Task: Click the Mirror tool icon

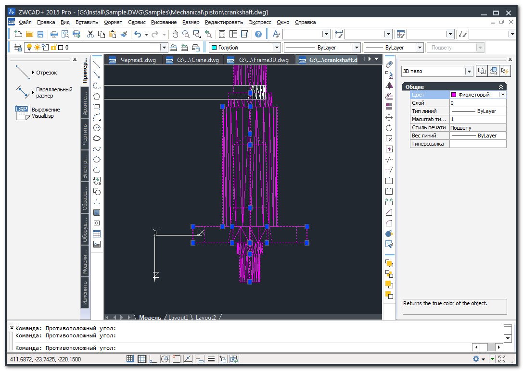Action: pyautogui.click(x=389, y=86)
